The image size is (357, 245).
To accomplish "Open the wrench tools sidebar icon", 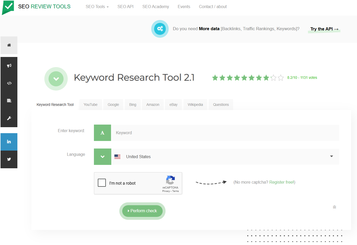I will click(9, 118).
